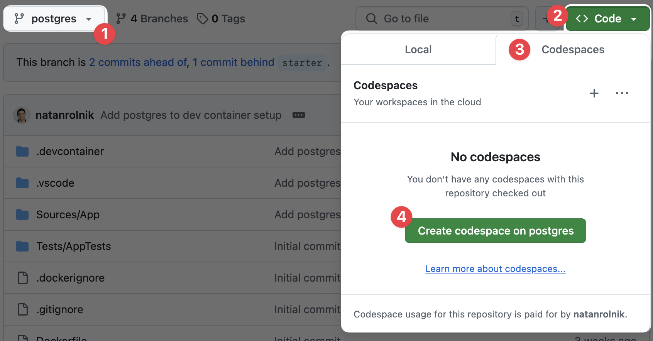This screenshot has width=653, height=341.
Task: Open the Learn more about codespaces link
Action: (x=495, y=268)
